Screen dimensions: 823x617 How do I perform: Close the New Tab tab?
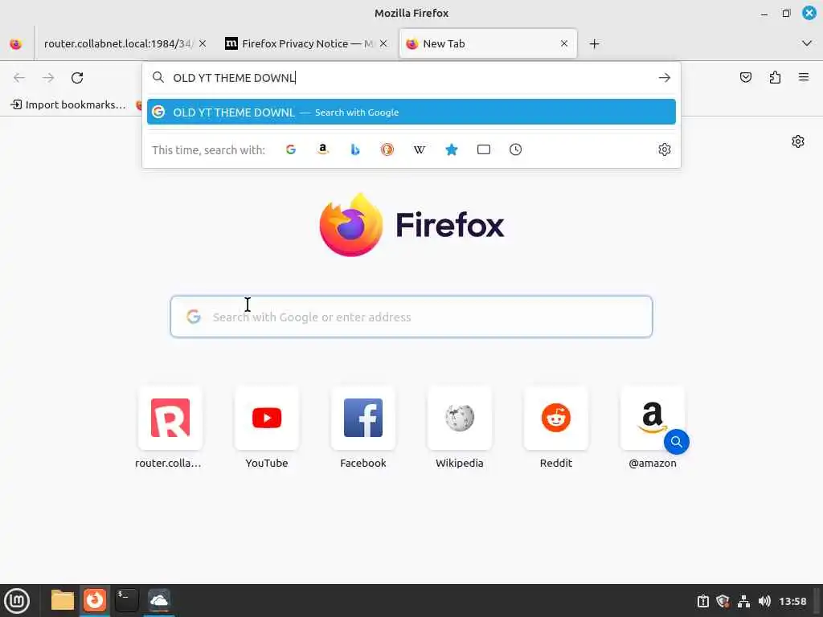coord(564,44)
